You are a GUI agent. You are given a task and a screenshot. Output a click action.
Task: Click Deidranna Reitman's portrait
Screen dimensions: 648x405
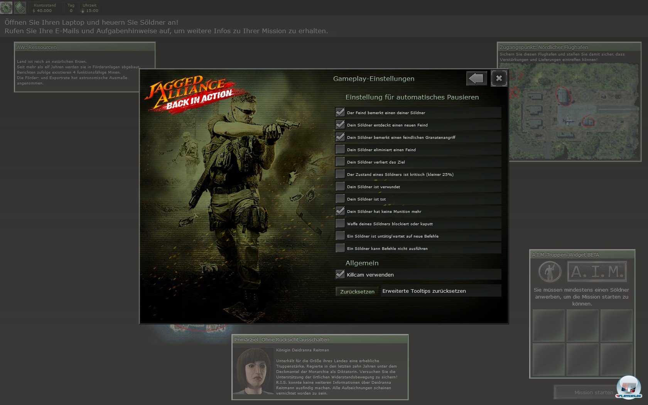(253, 371)
